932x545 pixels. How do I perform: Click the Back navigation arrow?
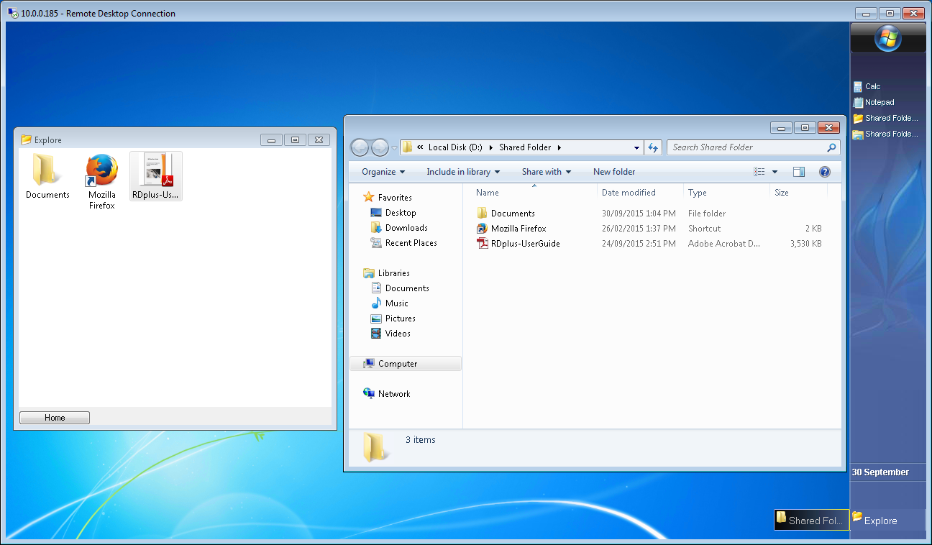[360, 147]
